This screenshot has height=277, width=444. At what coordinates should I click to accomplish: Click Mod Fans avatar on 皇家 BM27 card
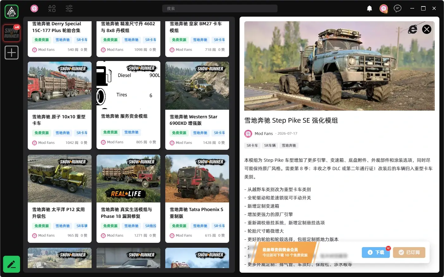pyautogui.click(x=172, y=50)
